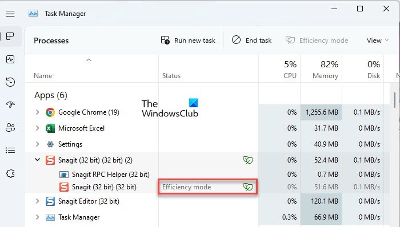This screenshot has height=227, width=400.
Task: Click the child Snagit (32 bit) process icon
Action: (x=64, y=187)
